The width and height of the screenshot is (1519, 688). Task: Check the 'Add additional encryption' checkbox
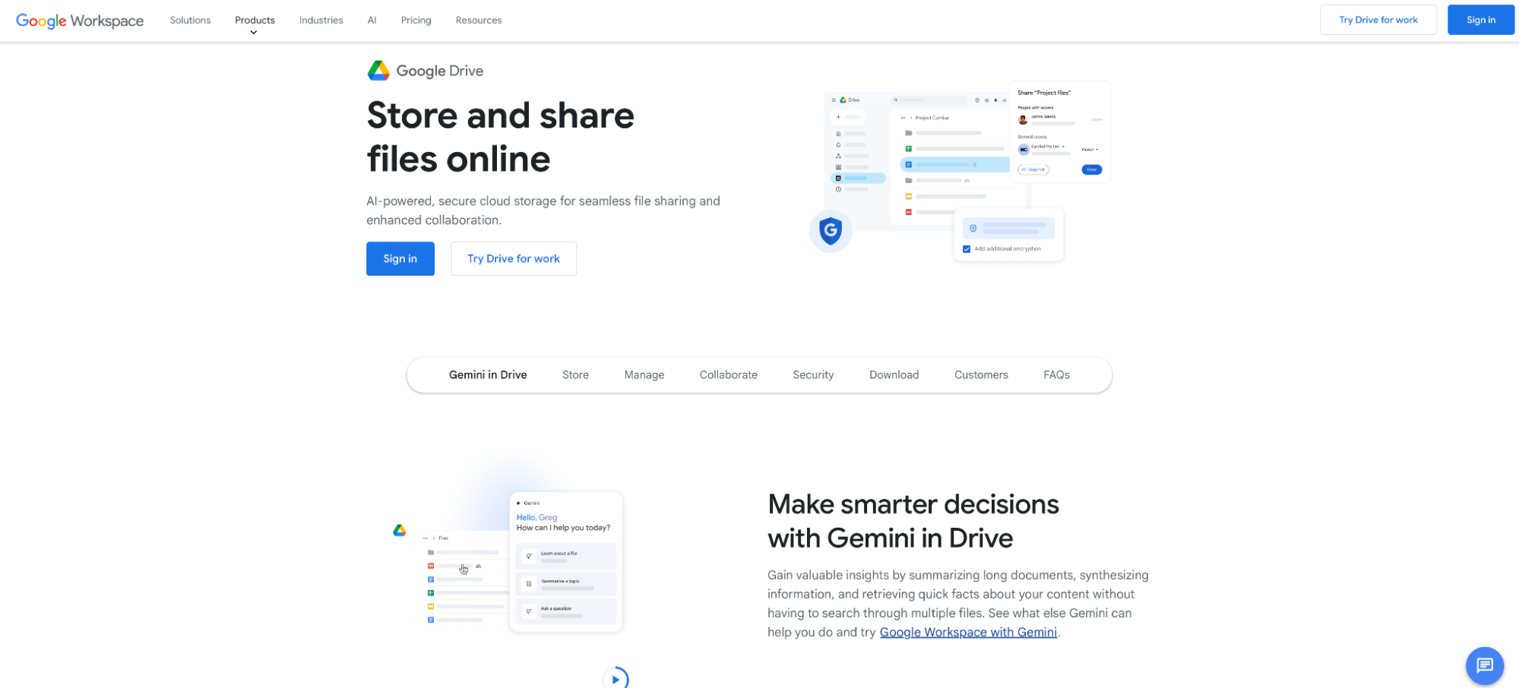(966, 249)
